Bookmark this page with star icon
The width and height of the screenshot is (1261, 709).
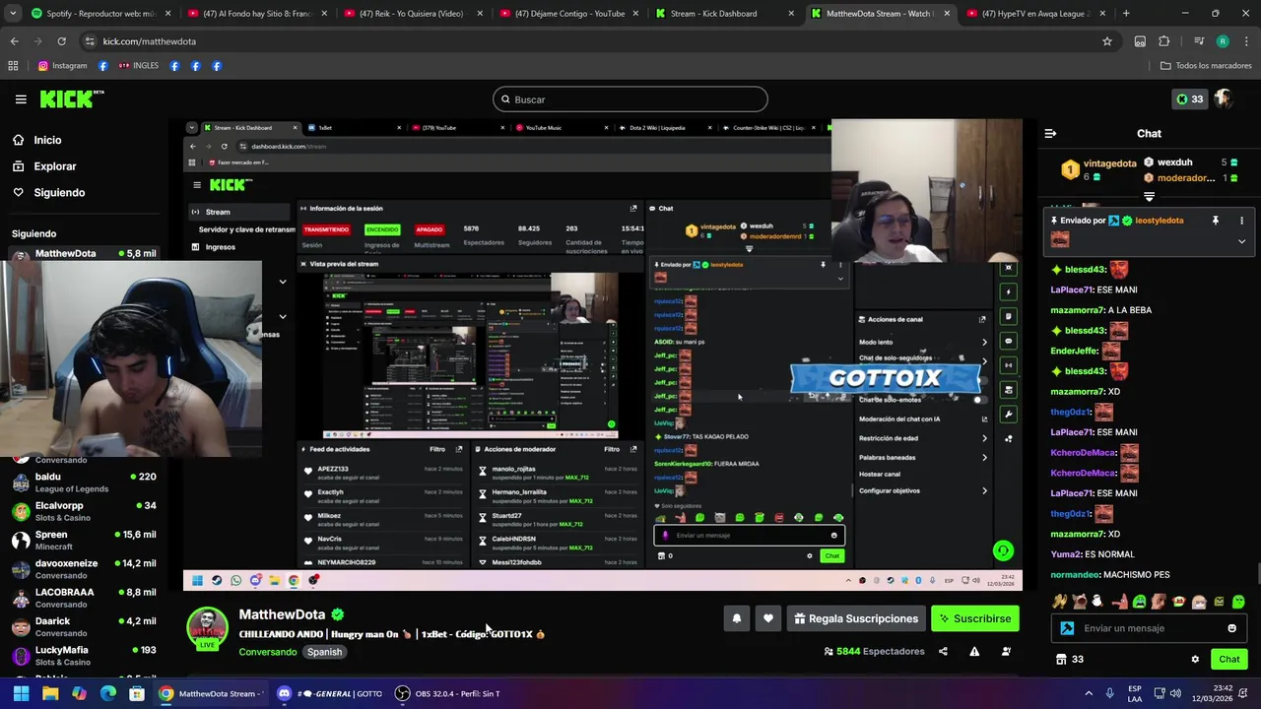click(1107, 41)
